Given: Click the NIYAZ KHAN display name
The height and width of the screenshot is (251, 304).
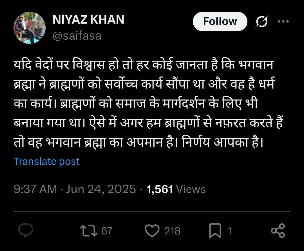Looking at the screenshot, I should point(88,20).
